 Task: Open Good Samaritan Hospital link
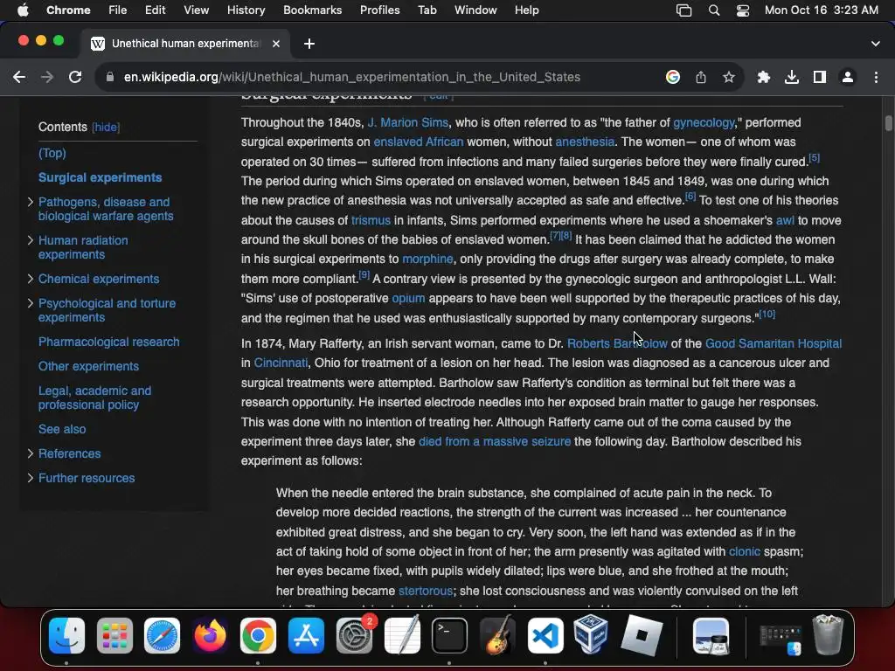774,343
